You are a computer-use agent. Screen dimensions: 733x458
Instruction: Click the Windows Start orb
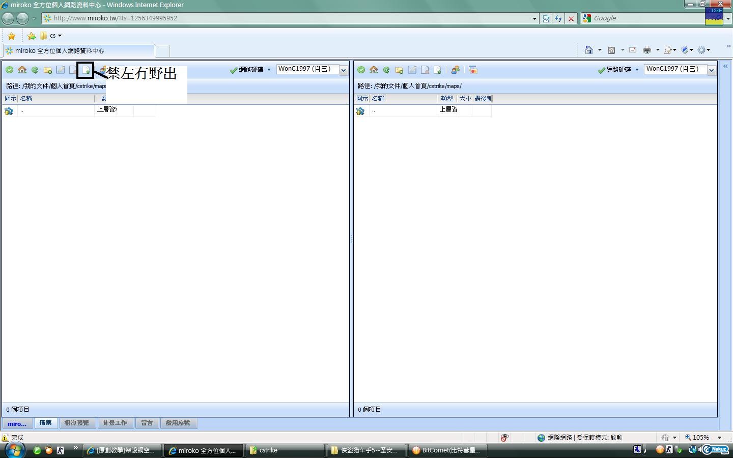(14, 450)
